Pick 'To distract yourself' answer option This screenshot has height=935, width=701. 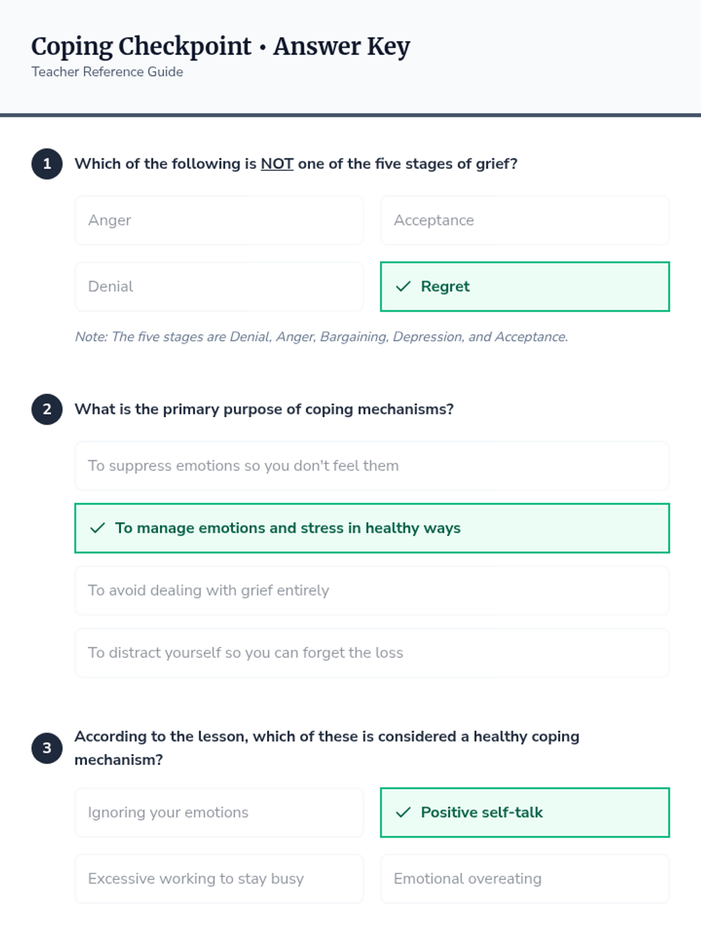point(372,653)
